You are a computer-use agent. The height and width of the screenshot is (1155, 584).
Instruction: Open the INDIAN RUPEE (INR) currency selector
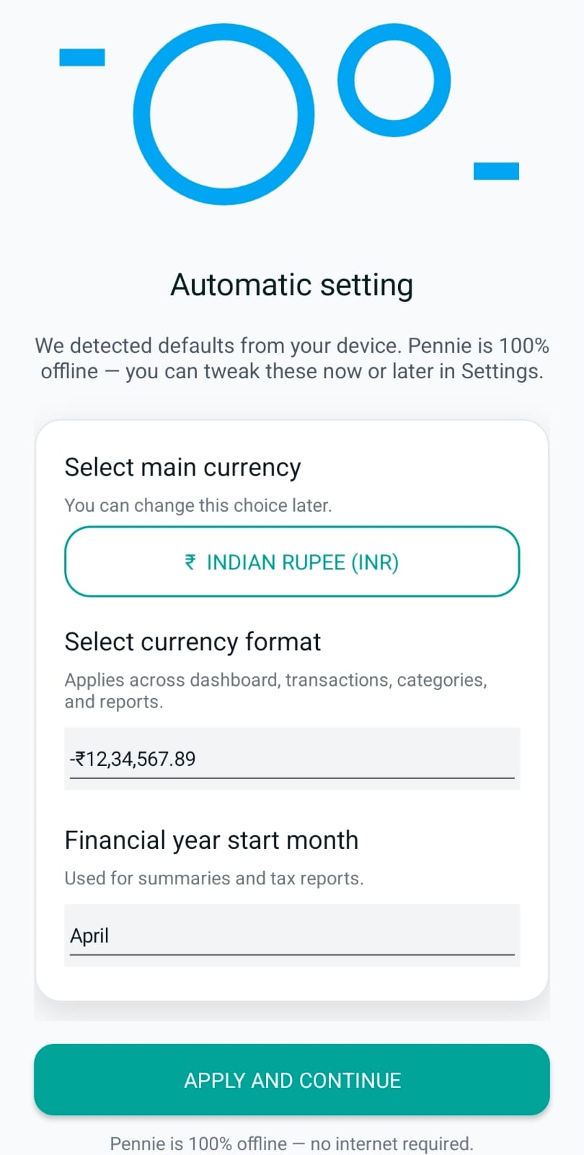[x=292, y=562]
